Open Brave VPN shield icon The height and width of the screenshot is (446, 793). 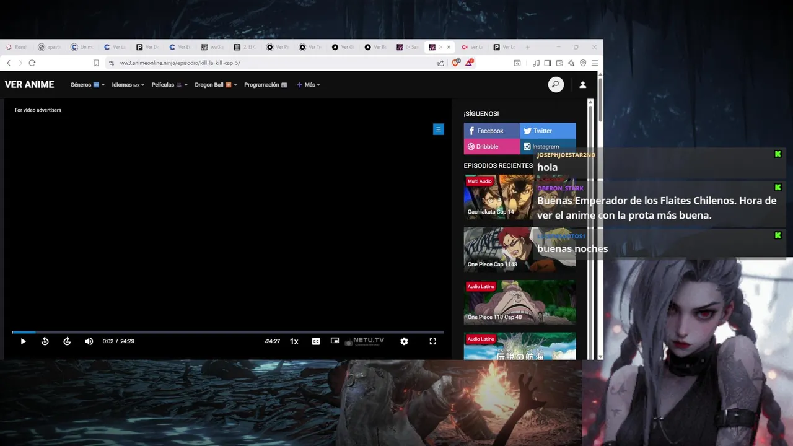[583, 63]
